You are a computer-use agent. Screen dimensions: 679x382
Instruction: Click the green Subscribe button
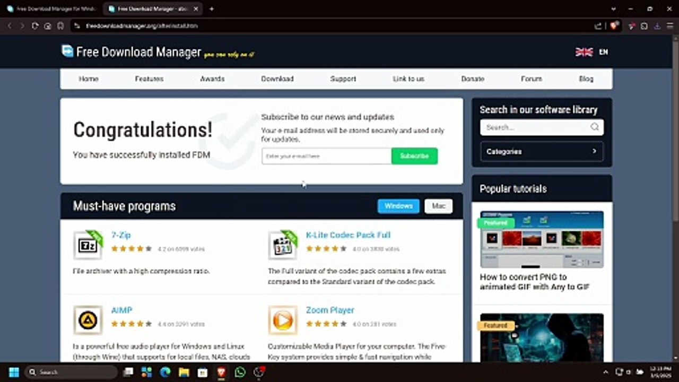[414, 156]
